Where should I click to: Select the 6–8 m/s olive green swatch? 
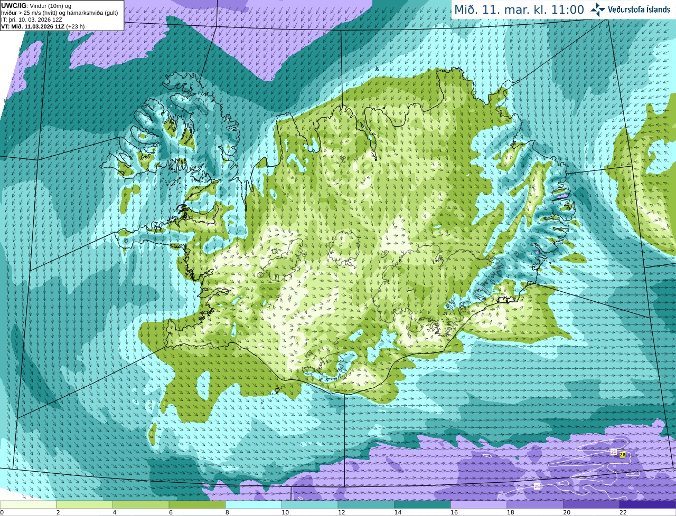point(197,504)
